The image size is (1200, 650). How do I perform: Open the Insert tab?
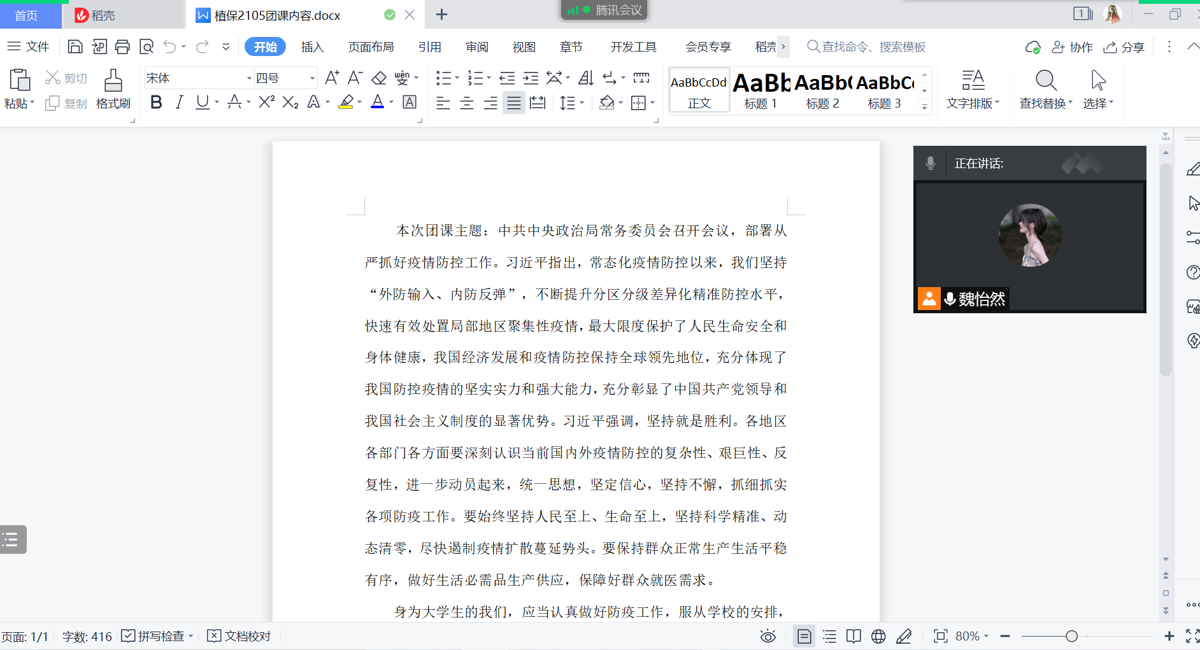pyautogui.click(x=312, y=46)
